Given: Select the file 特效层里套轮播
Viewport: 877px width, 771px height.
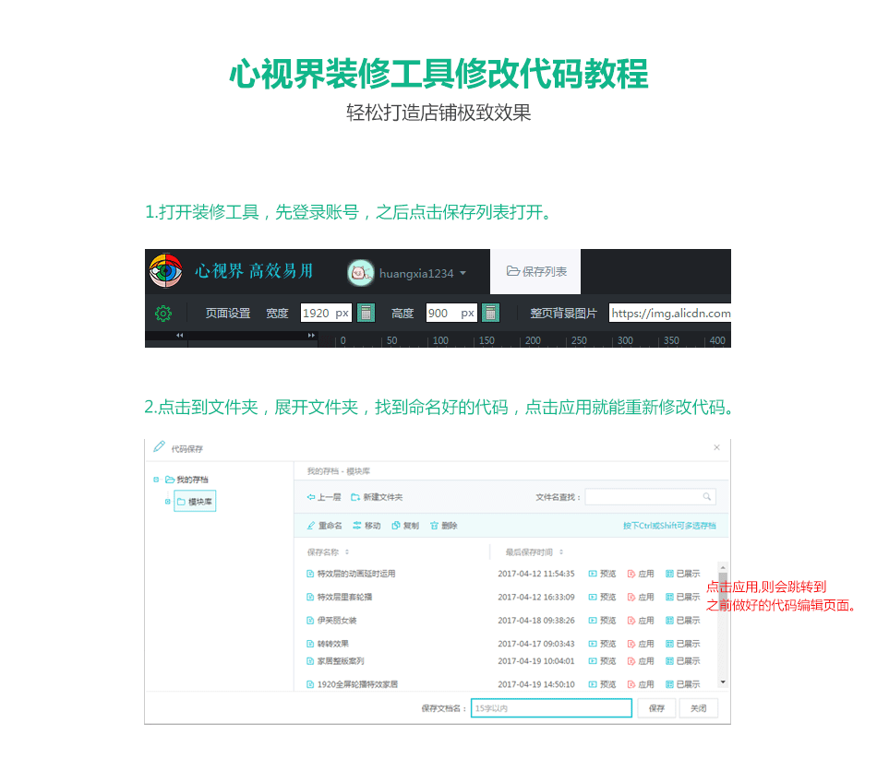Looking at the screenshot, I should 340,598.
